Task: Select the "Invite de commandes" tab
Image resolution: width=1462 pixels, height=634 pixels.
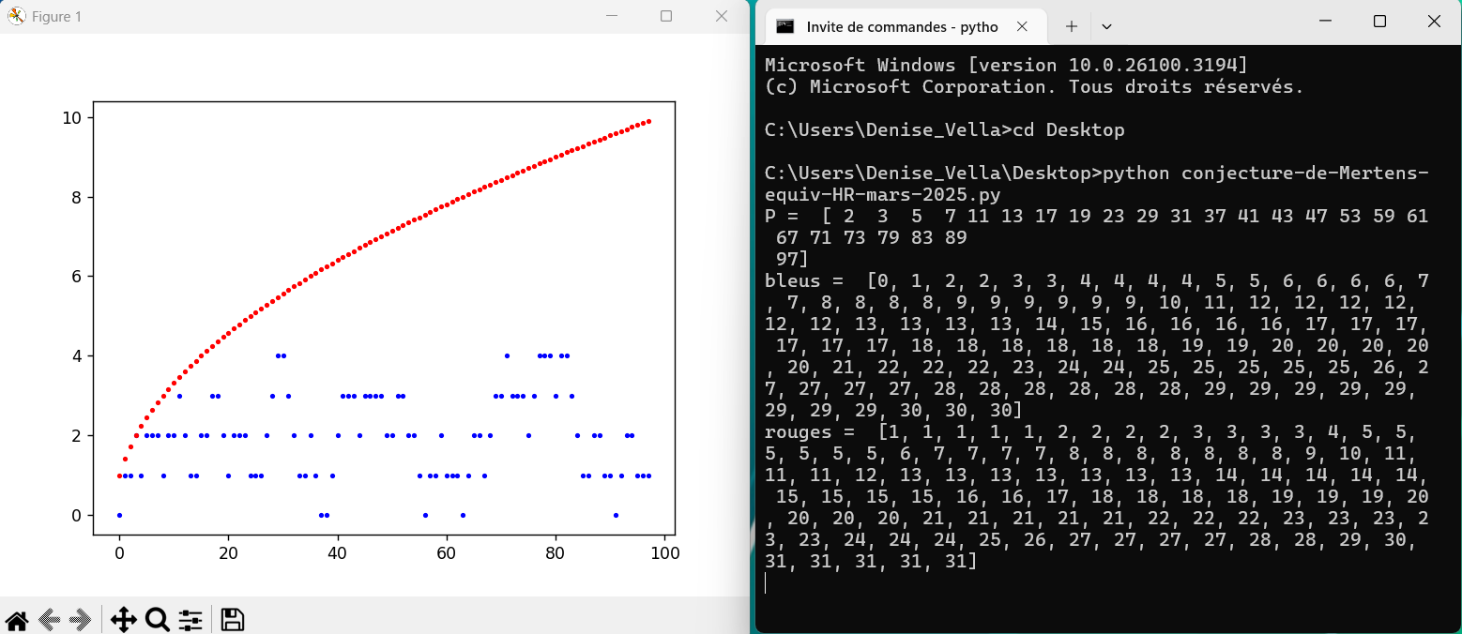Action: click(901, 26)
